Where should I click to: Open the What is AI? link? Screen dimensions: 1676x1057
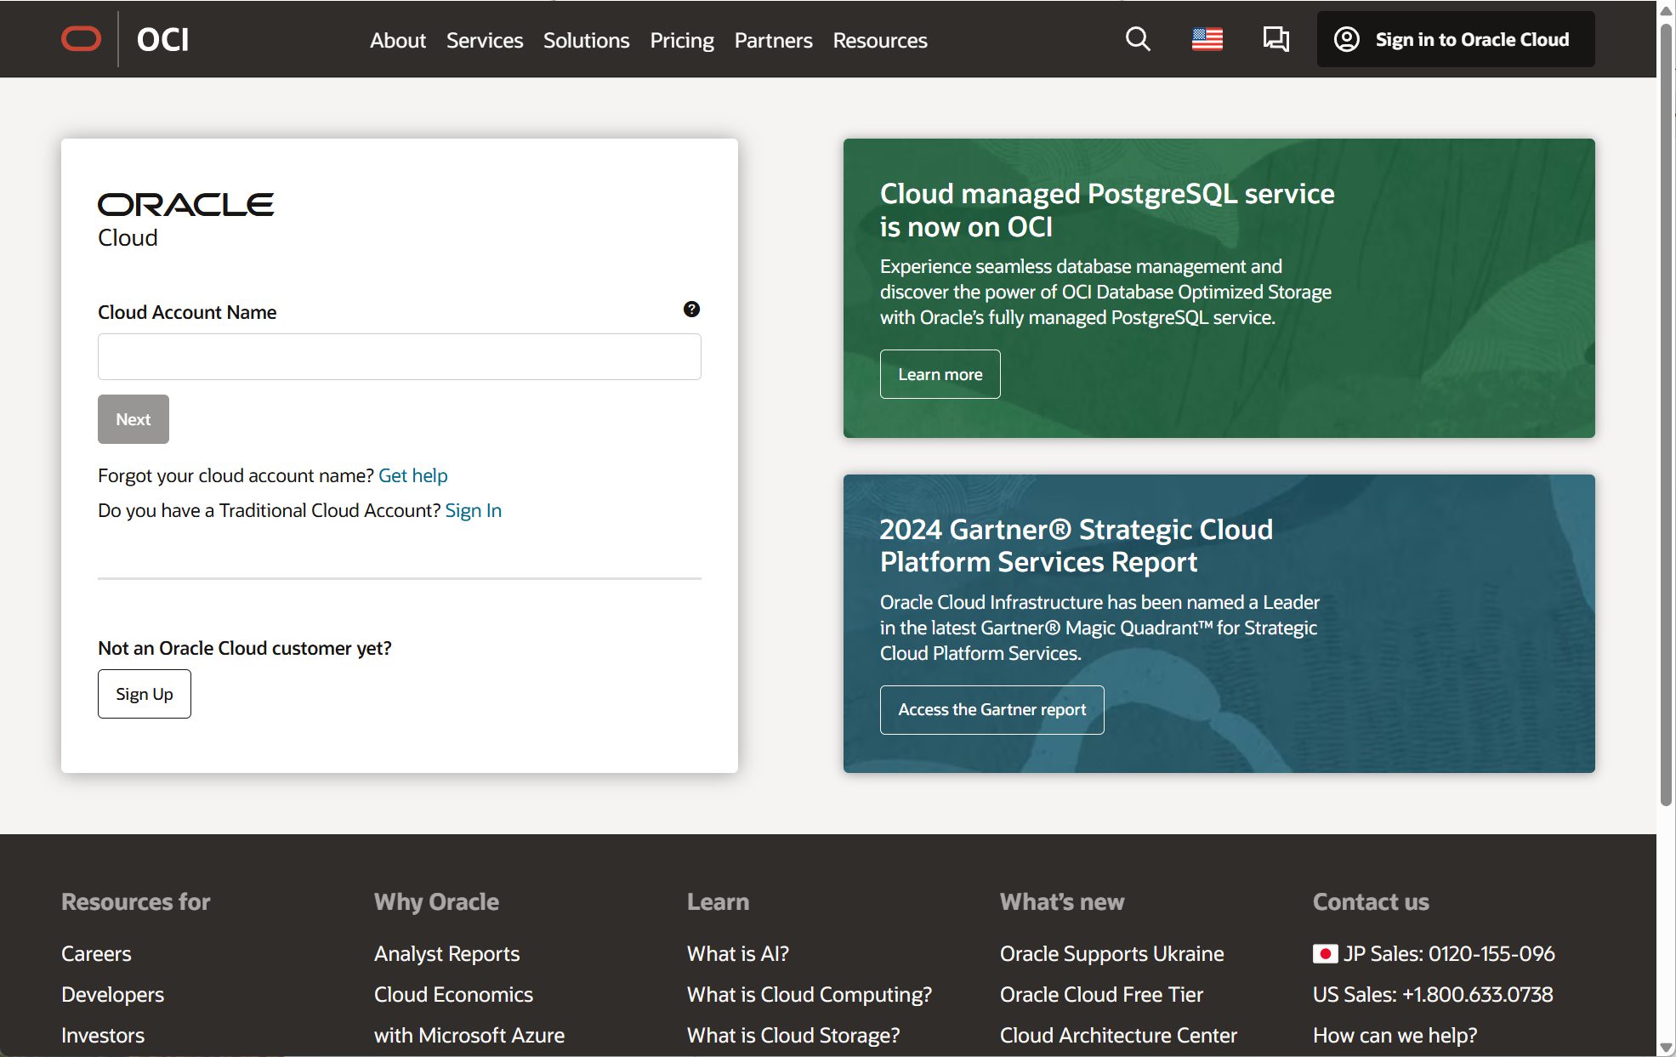tap(737, 953)
